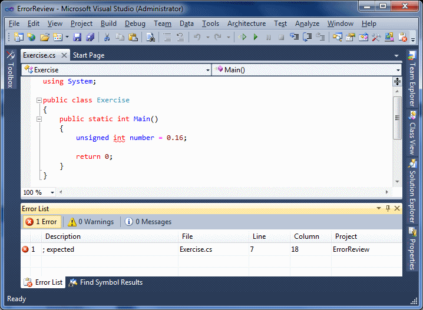
Task: Click the Start Without Debugging icon
Action: point(243,37)
